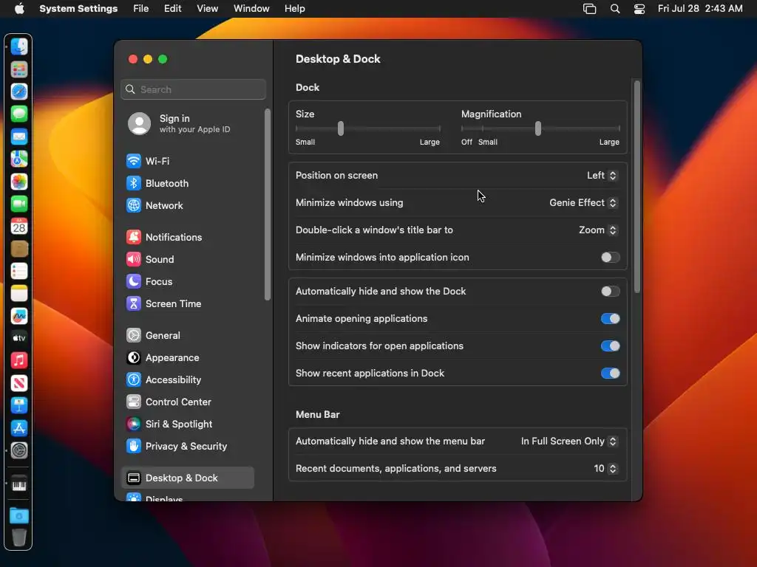Open menu bar hide In Full Screen Only popup
Screen dimensions: 757x567
[569, 441]
